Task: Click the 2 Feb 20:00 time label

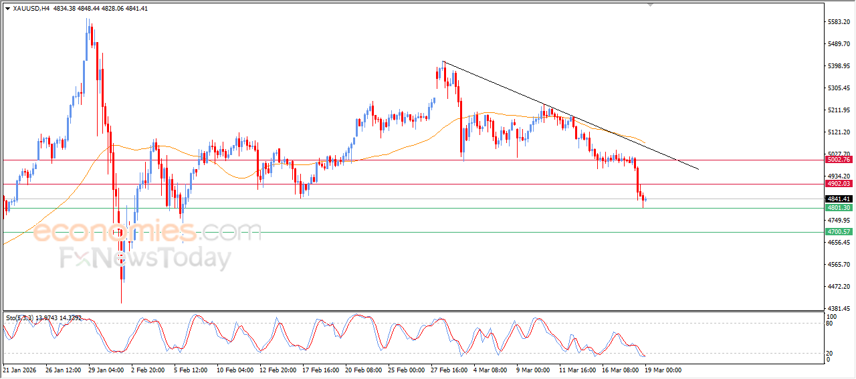Action: [x=149, y=370]
